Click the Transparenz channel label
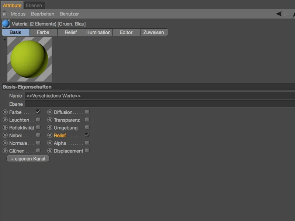 pos(67,120)
